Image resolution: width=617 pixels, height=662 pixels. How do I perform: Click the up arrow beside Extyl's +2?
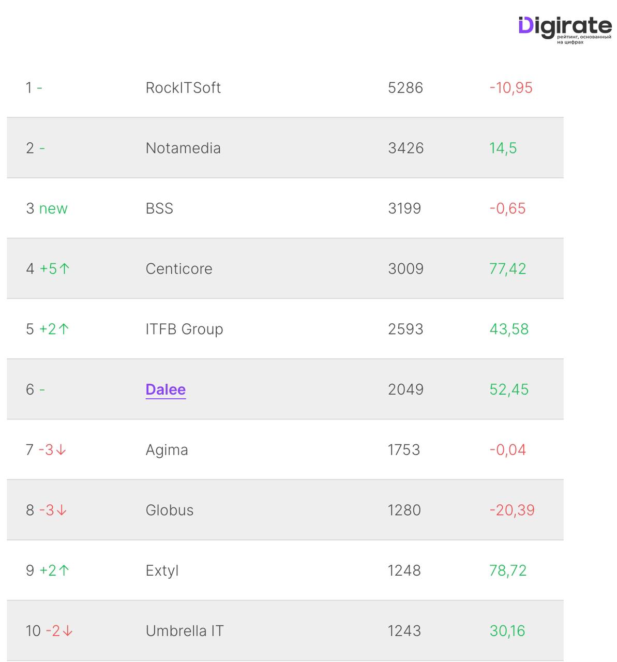(64, 570)
